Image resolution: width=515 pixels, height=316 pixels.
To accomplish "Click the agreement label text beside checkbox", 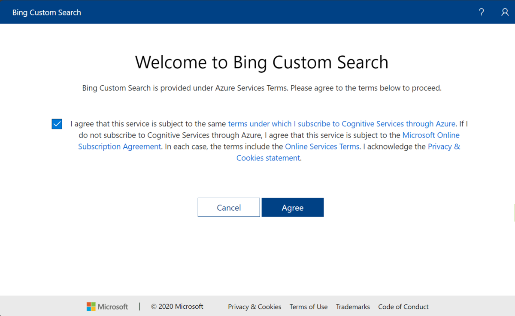I will pos(269,141).
